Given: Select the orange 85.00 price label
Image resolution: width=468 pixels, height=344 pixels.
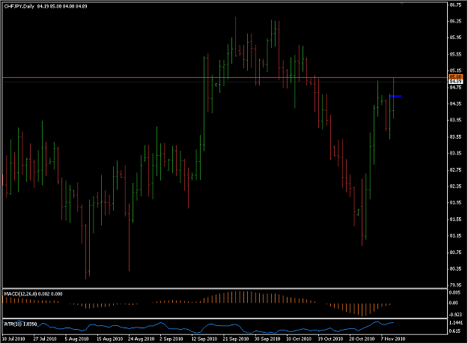Looking at the screenshot, I should tap(455, 77).
